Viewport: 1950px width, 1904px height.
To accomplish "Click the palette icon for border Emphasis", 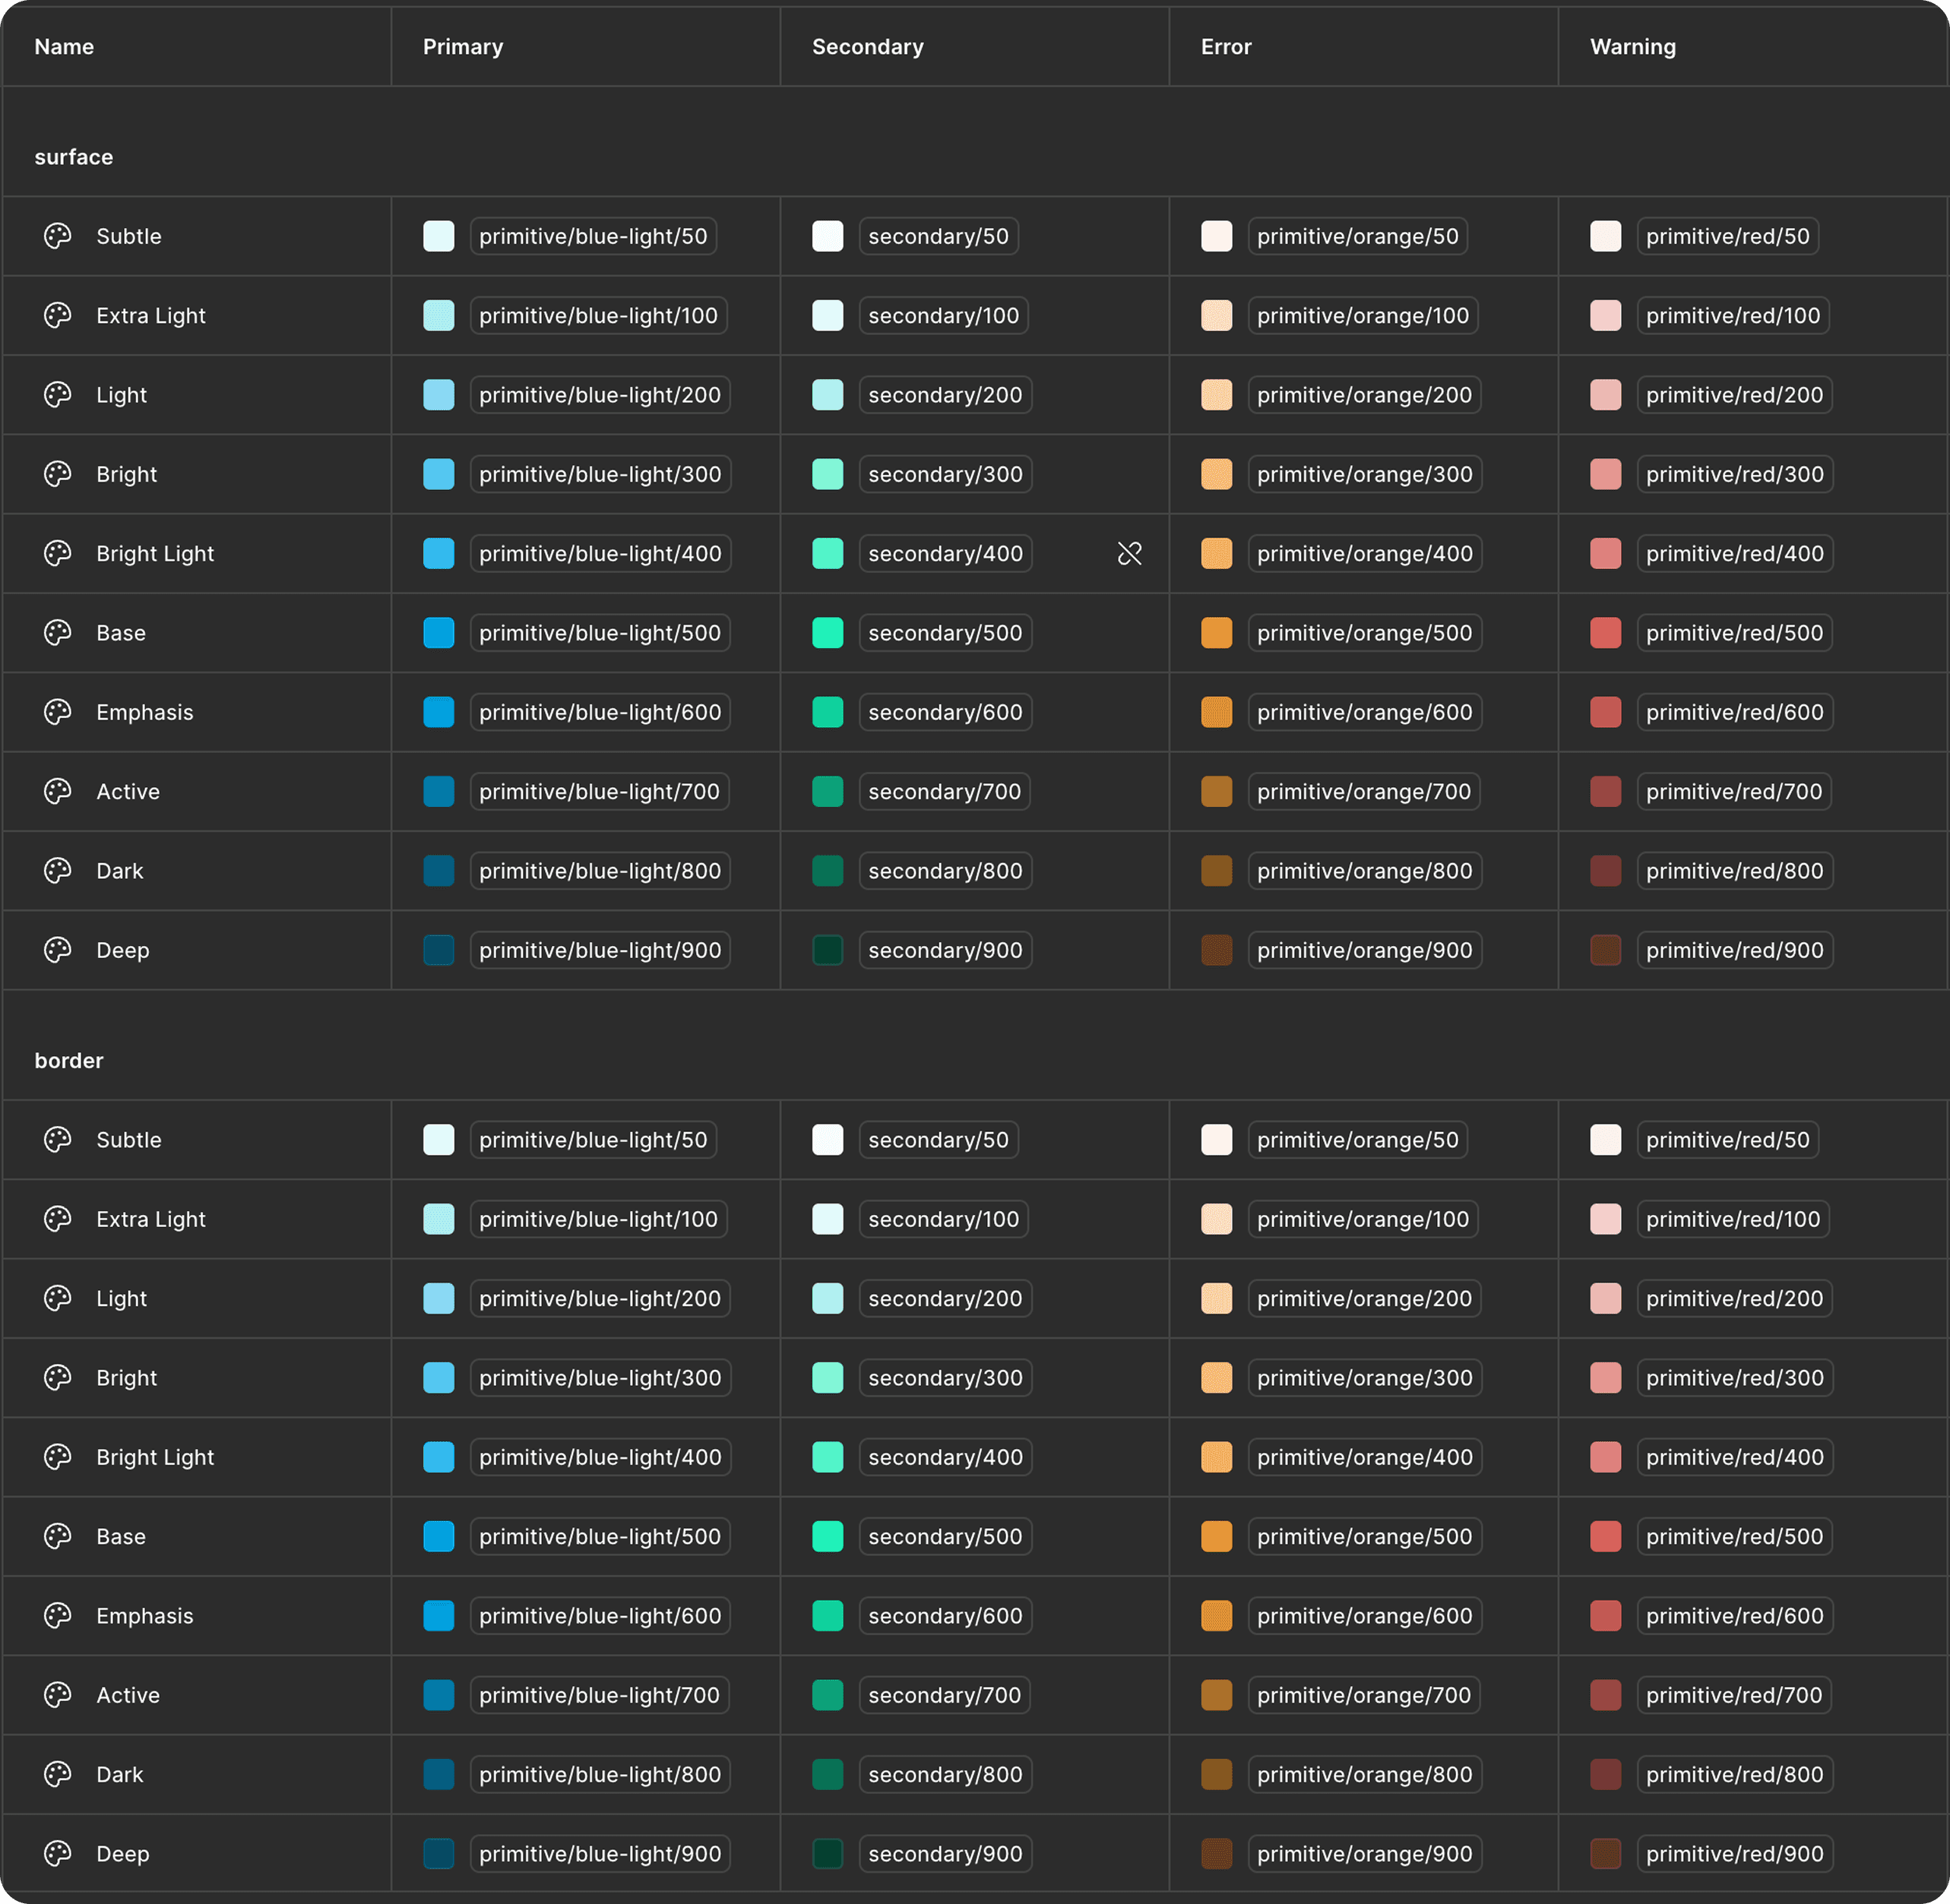I will 58,1615.
